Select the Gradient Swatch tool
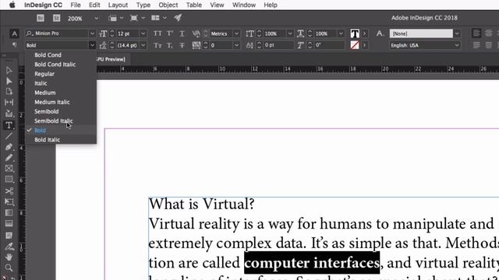Screen dimensions: 499x280 [x=9, y=212]
